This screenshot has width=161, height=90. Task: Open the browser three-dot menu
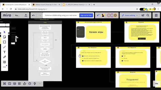tap(158, 9)
